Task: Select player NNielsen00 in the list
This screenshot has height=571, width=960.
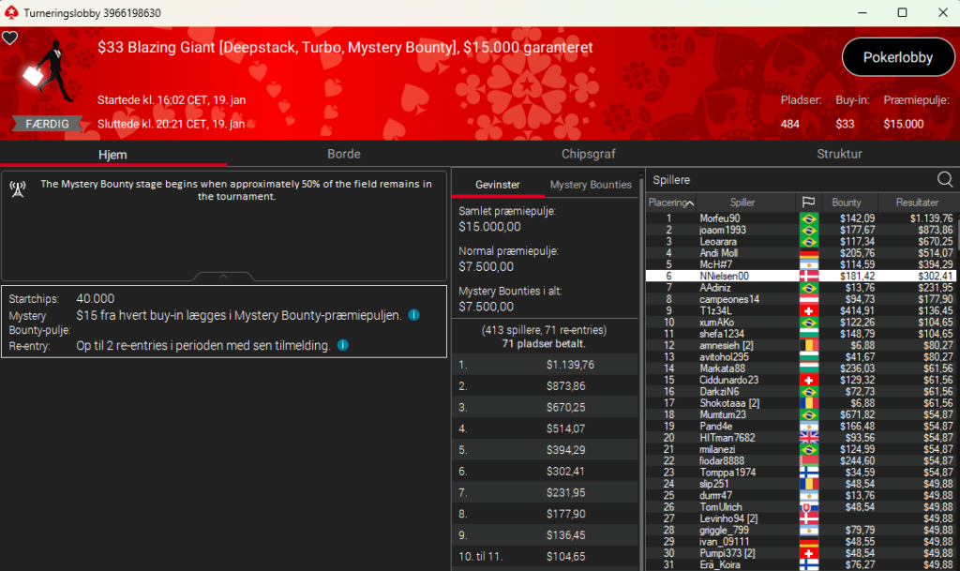Action: [724, 276]
